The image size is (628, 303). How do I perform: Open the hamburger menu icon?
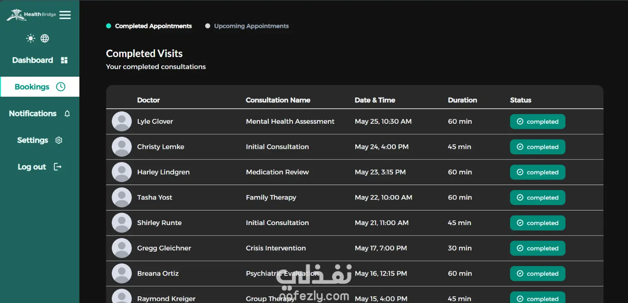[x=65, y=15]
